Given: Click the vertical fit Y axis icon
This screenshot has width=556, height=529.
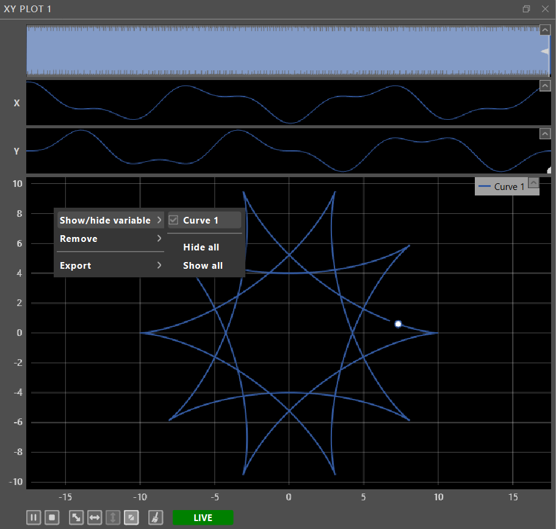Looking at the screenshot, I should 113,517.
